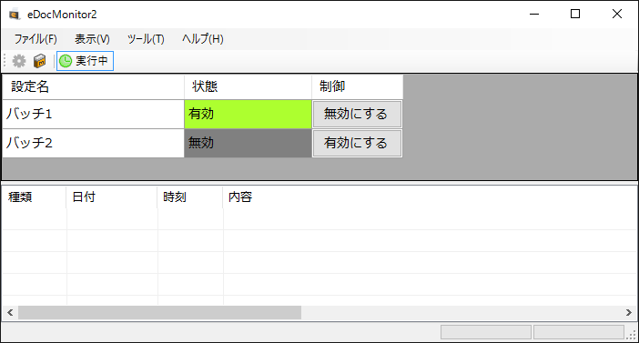
Task: Click the toolbar drag grip handle
Action: pyautogui.click(x=5, y=61)
